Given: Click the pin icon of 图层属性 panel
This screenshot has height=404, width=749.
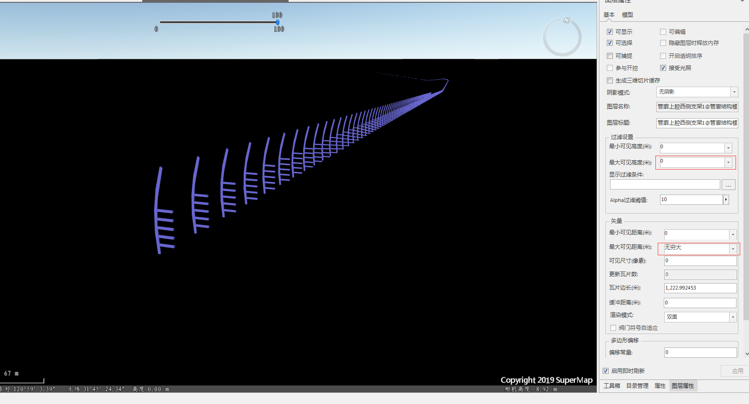Looking at the screenshot, I should (x=742, y=1).
